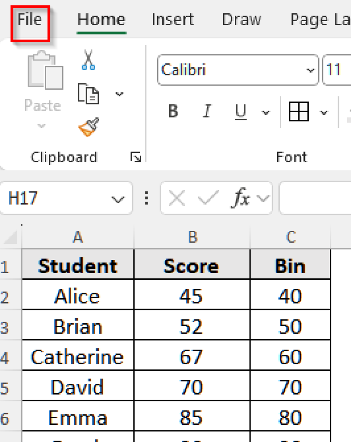The height and width of the screenshot is (442, 351).
Task: Open the Calibri font dropdown
Action: (x=310, y=70)
